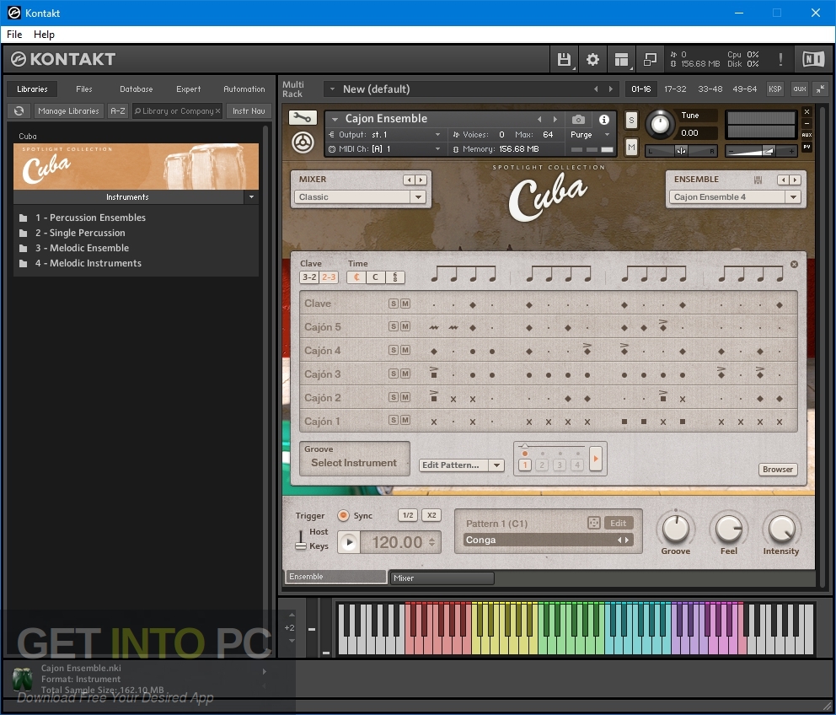Solo the instrument with the S button

pyautogui.click(x=631, y=120)
